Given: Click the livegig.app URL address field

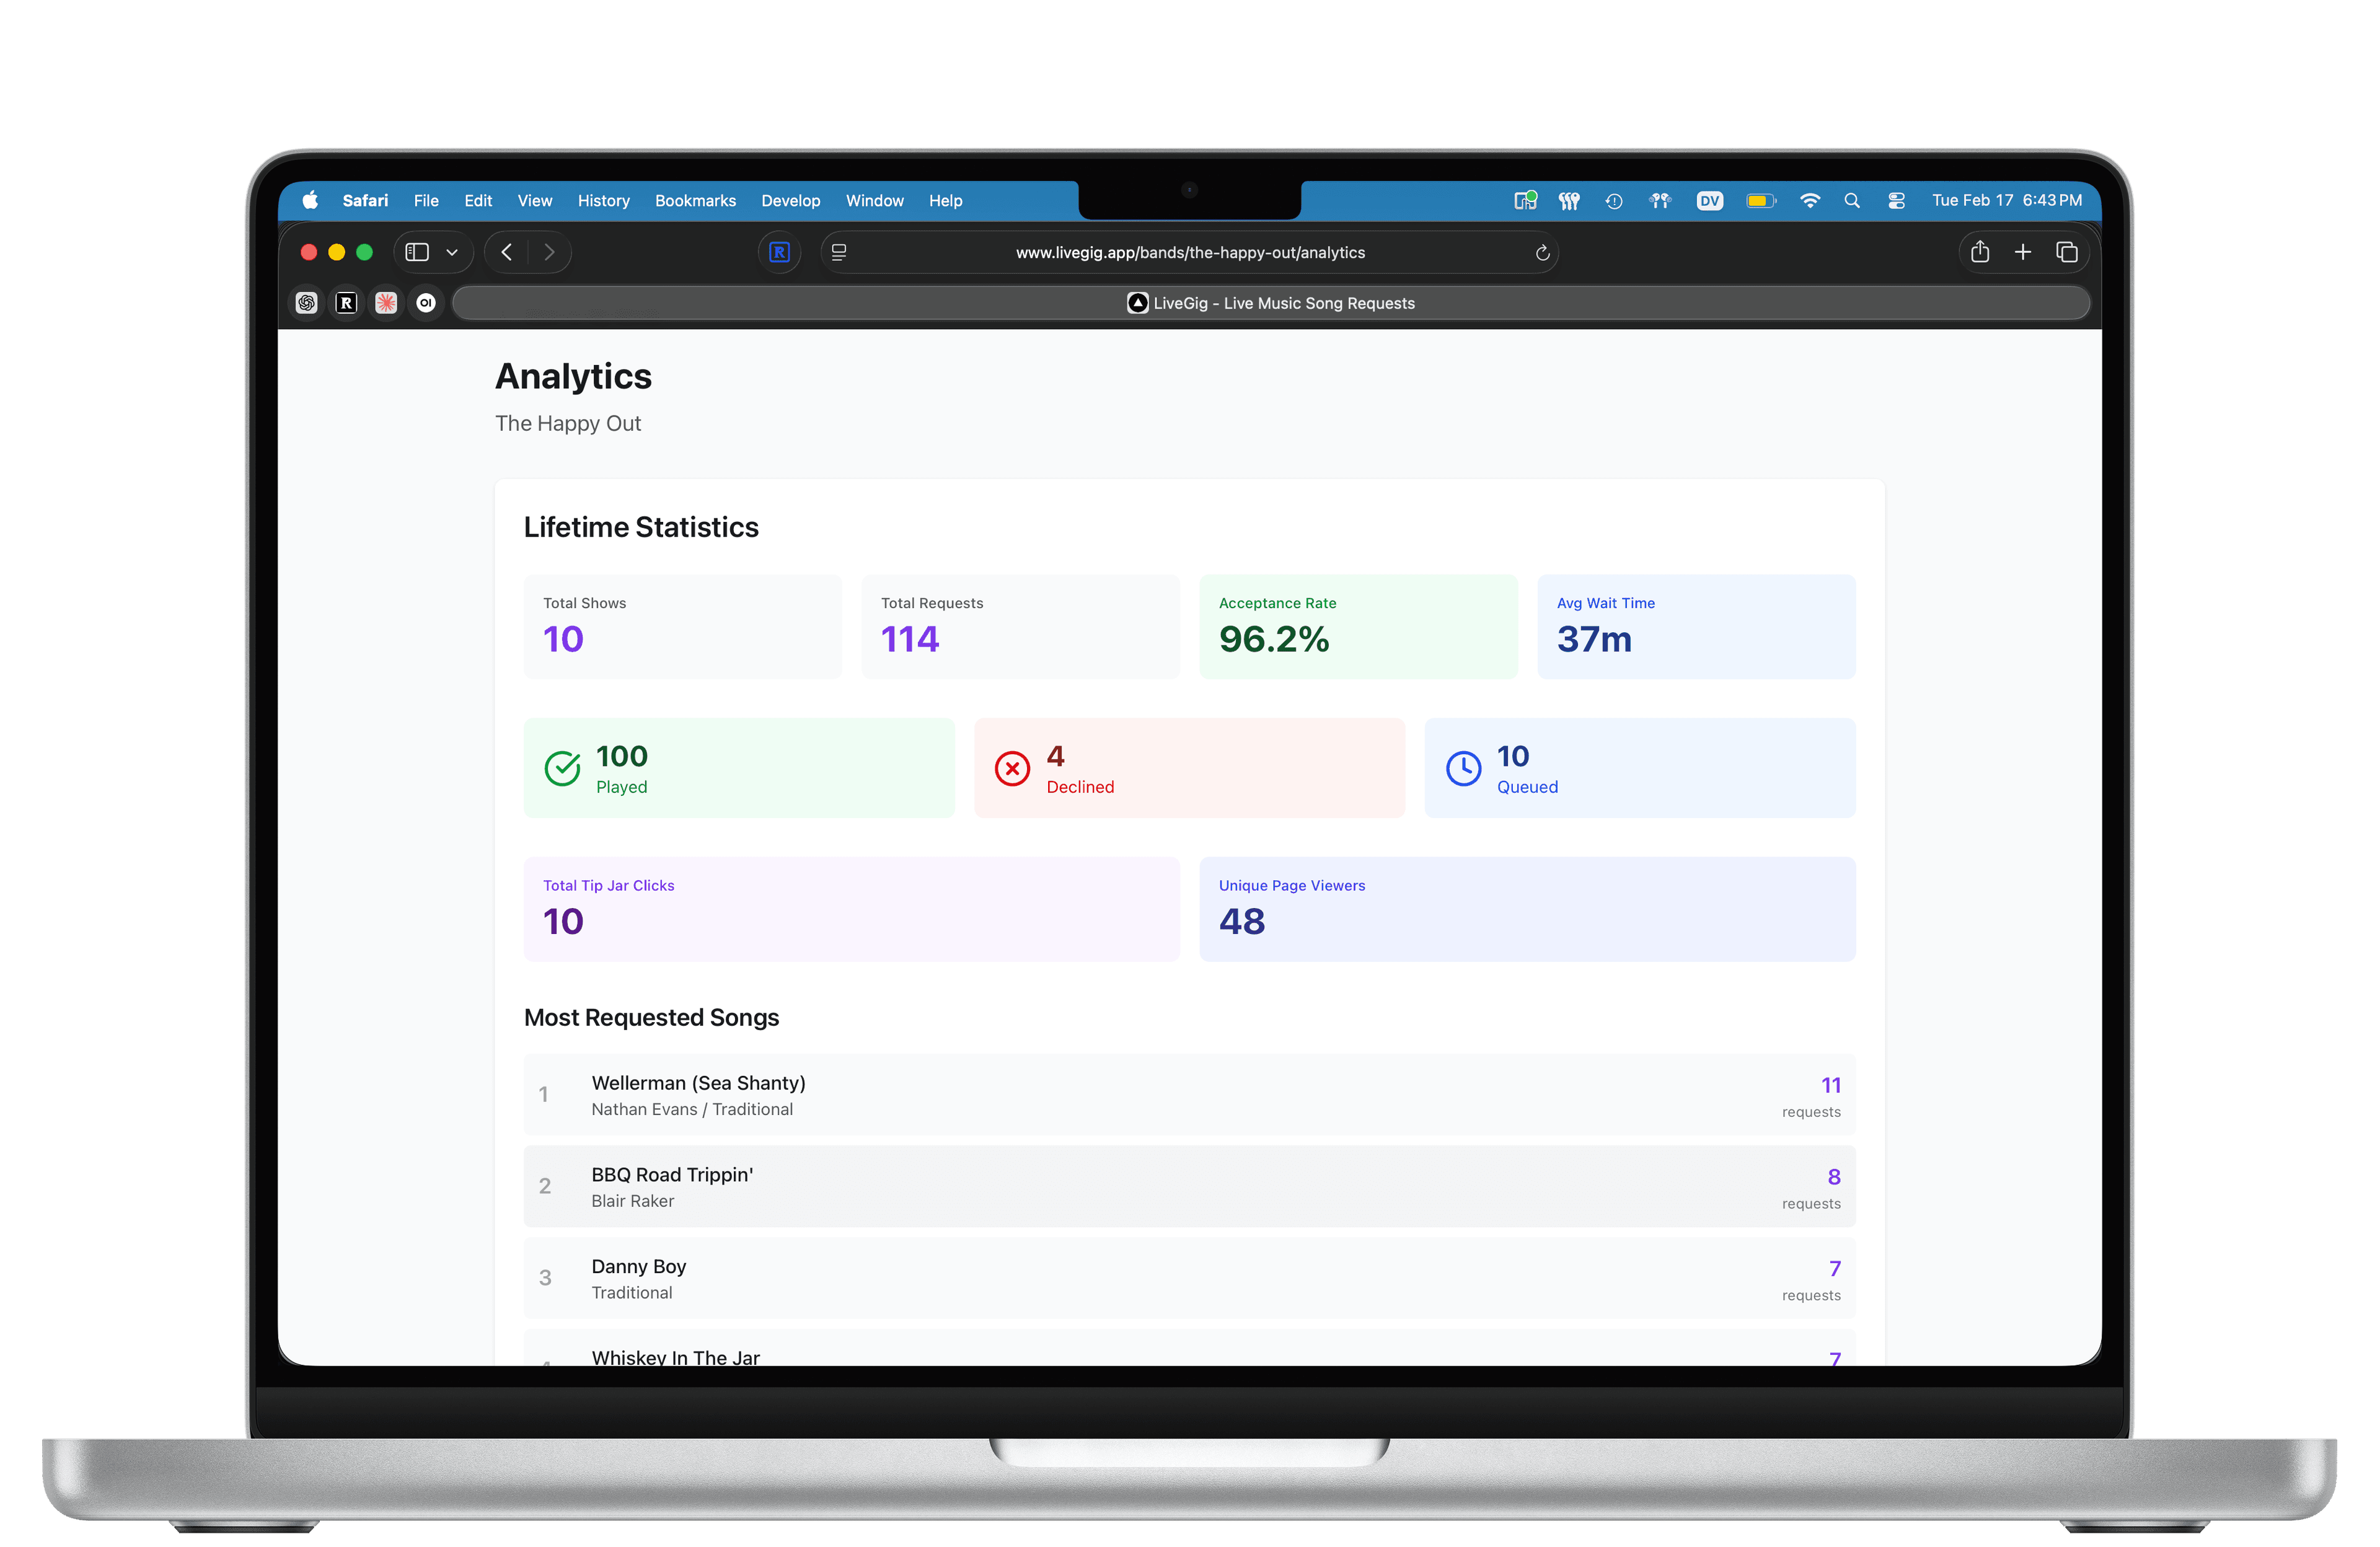Looking at the screenshot, I should point(1189,252).
